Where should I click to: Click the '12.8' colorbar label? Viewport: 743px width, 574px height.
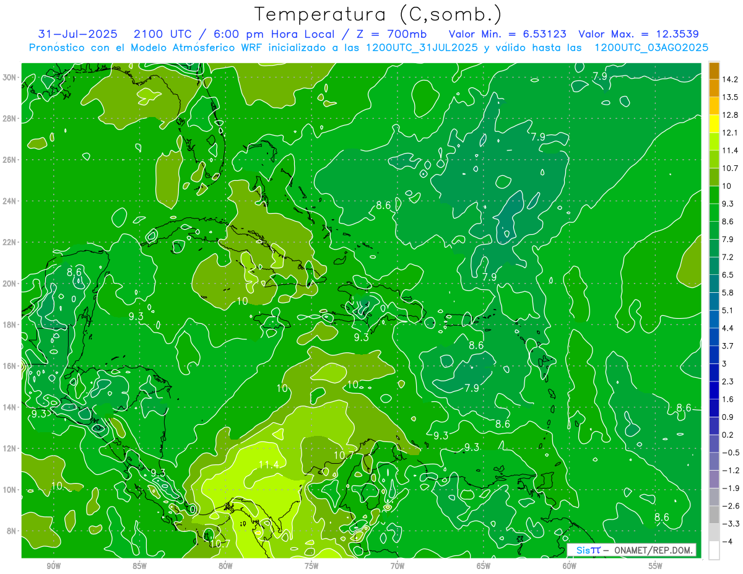pyautogui.click(x=729, y=115)
